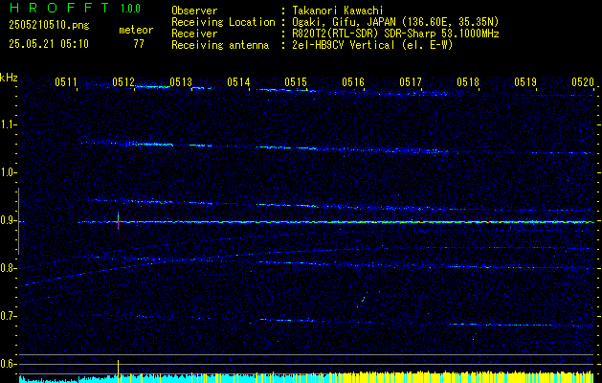Click the HROFFT title text
Viewport: 602px width, 383px height.
[x=58, y=8]
